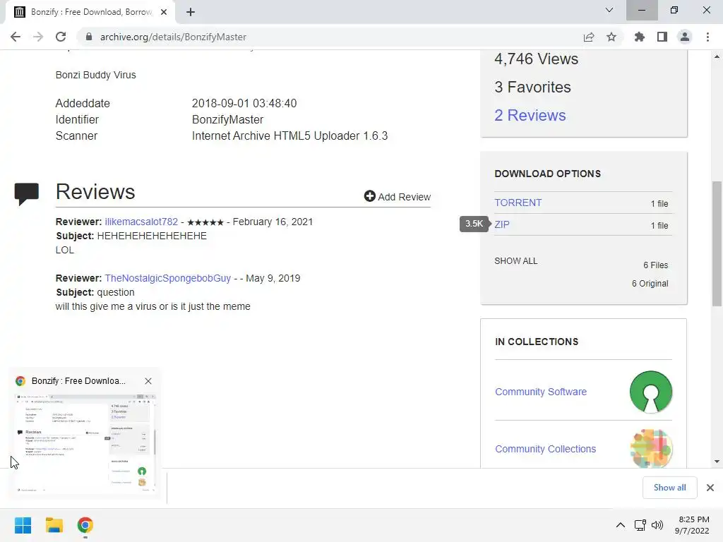Click the lock site info icon
The height and width of the screenshot is (542, 723).
coord(89,37)
